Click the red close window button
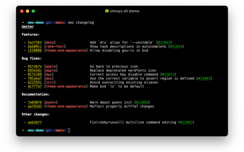 tap(22, 11)
